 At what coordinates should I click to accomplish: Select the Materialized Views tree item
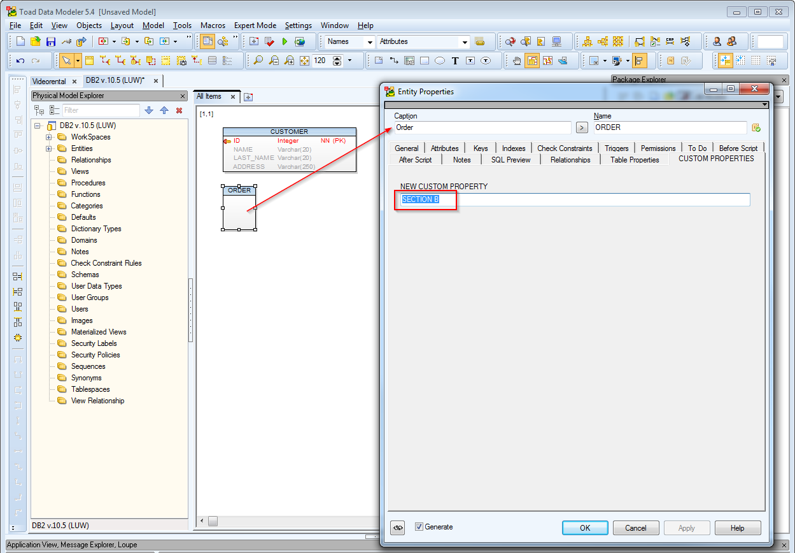point(99,332)
